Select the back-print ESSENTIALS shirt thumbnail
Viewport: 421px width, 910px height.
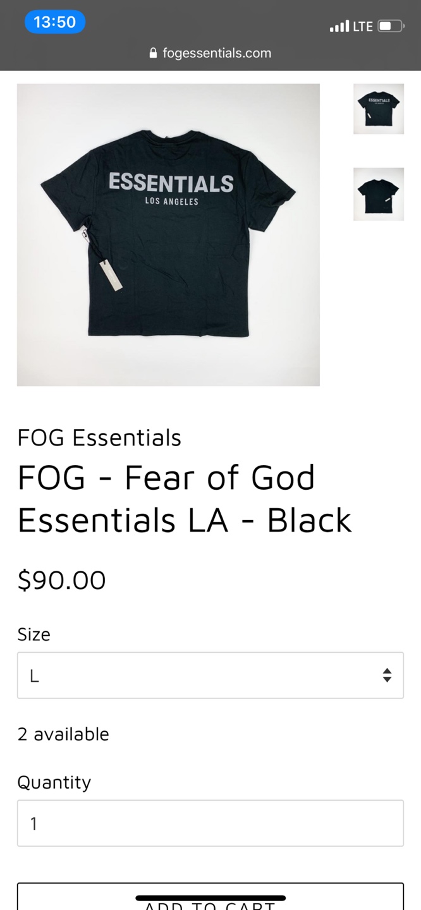(379, 109)
